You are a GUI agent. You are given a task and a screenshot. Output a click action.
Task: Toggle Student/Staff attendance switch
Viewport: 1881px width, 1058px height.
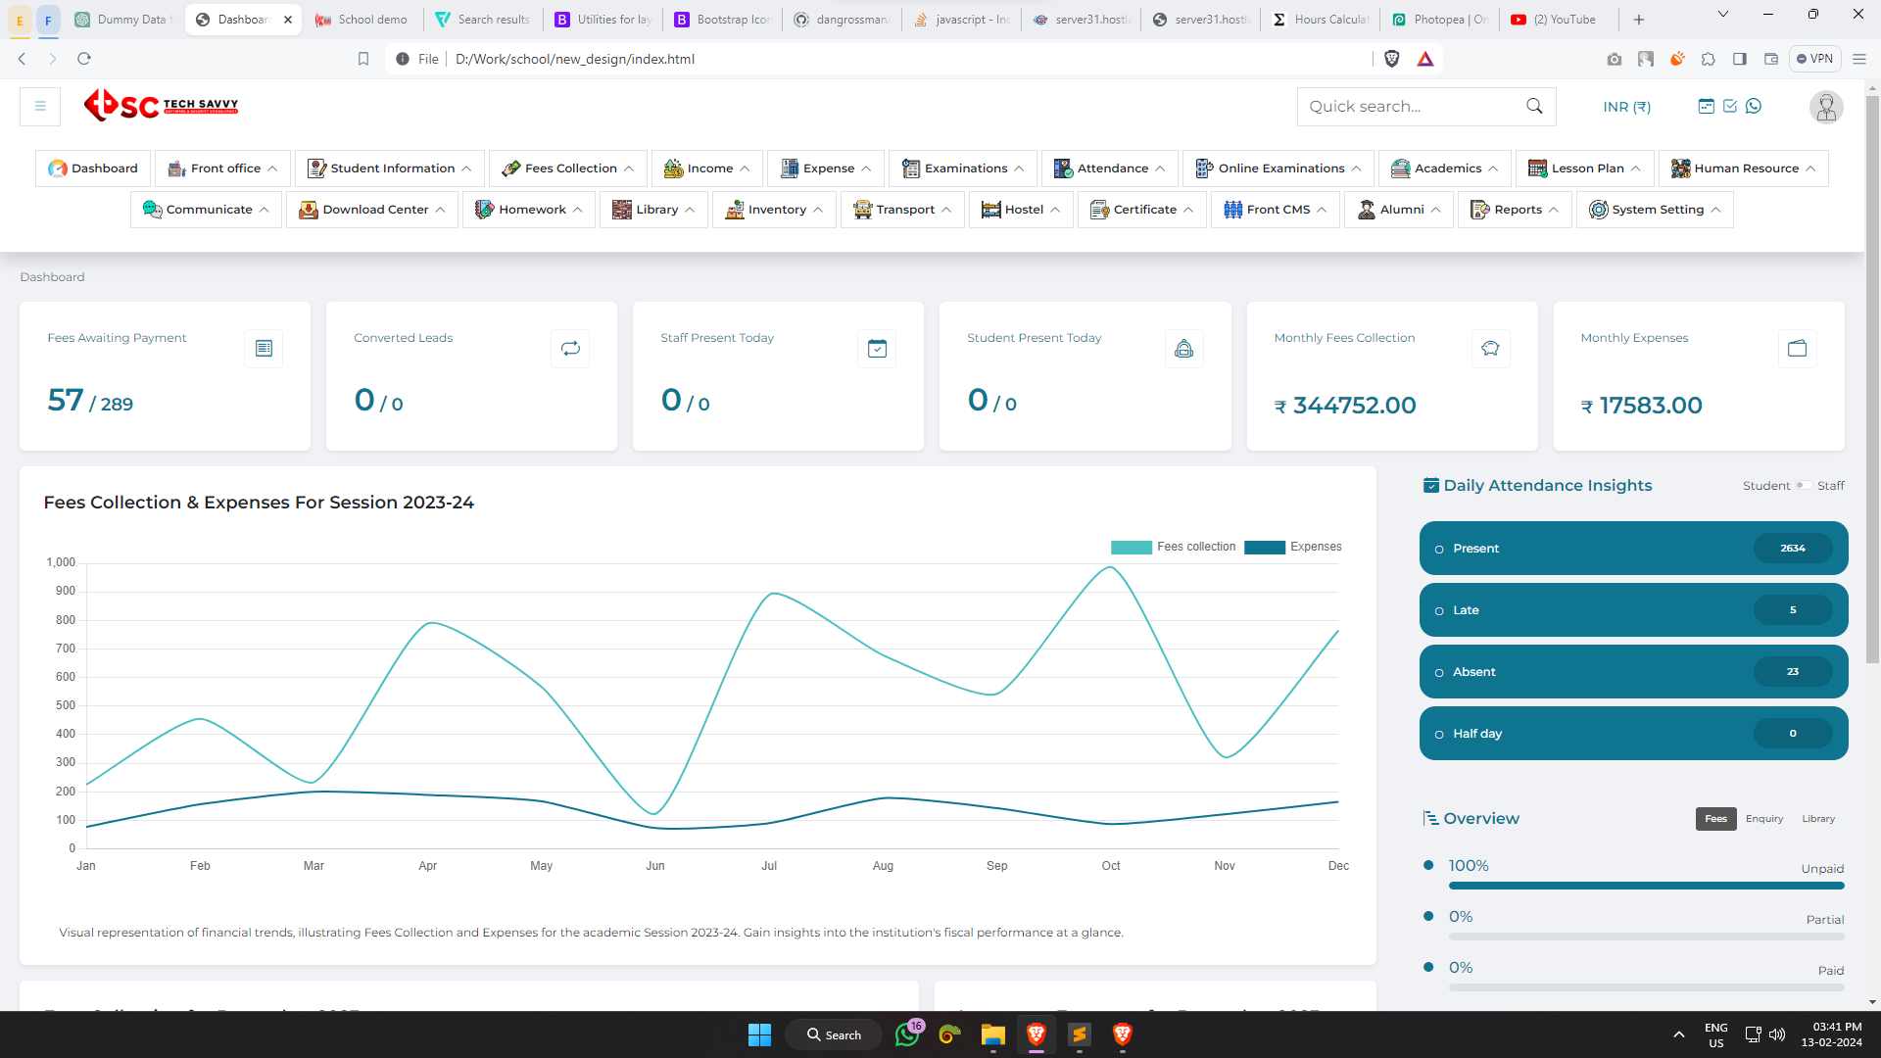click(1803, 485)
